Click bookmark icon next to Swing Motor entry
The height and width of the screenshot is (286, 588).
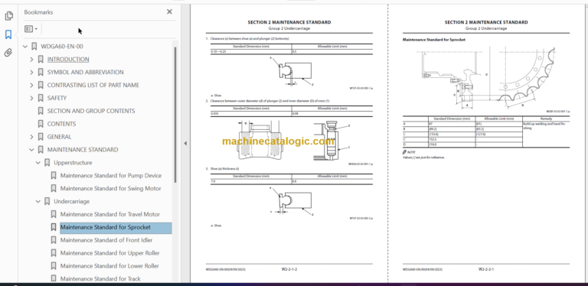(x=54, y=188)
